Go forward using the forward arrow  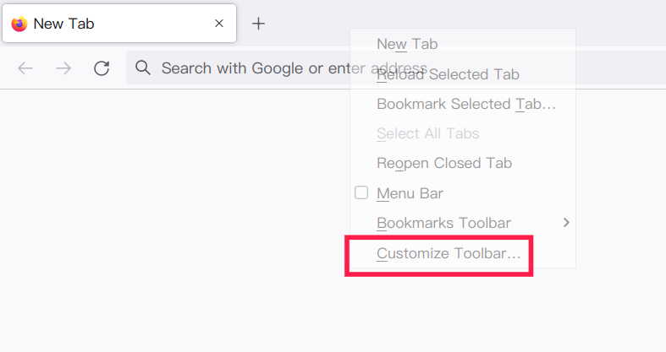click(x=63, y=68)
